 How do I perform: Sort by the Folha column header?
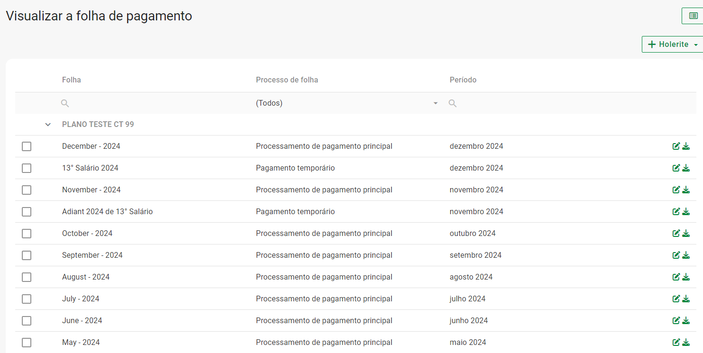pos(72,80)
